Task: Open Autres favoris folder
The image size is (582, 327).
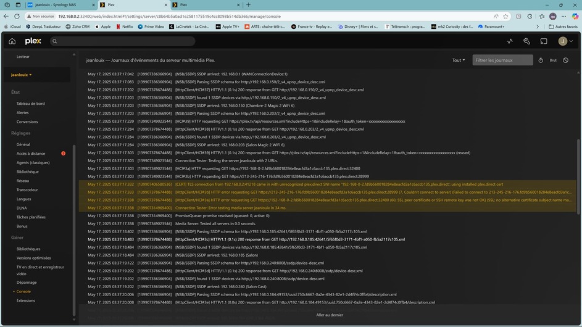Action: pos(563,27)
